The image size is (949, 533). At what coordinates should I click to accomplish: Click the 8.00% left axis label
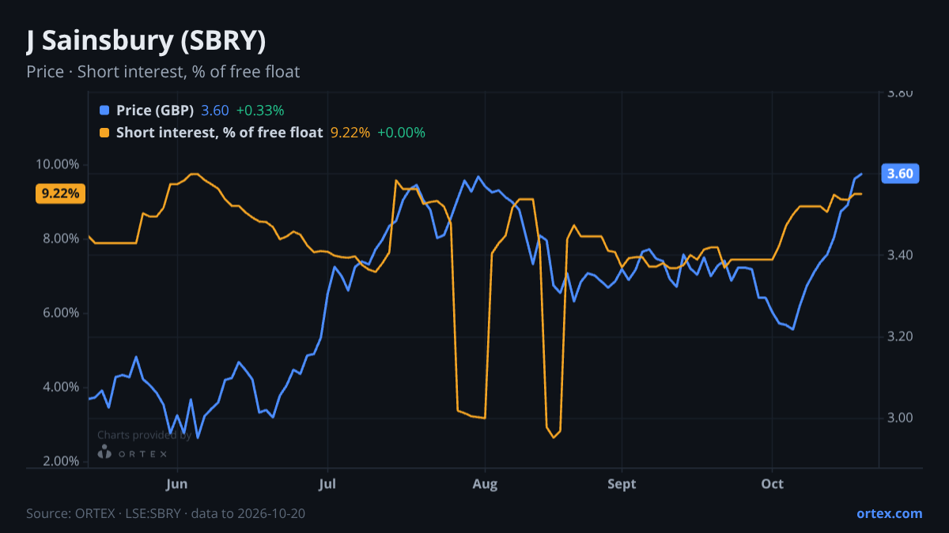(x=60, y=238)
